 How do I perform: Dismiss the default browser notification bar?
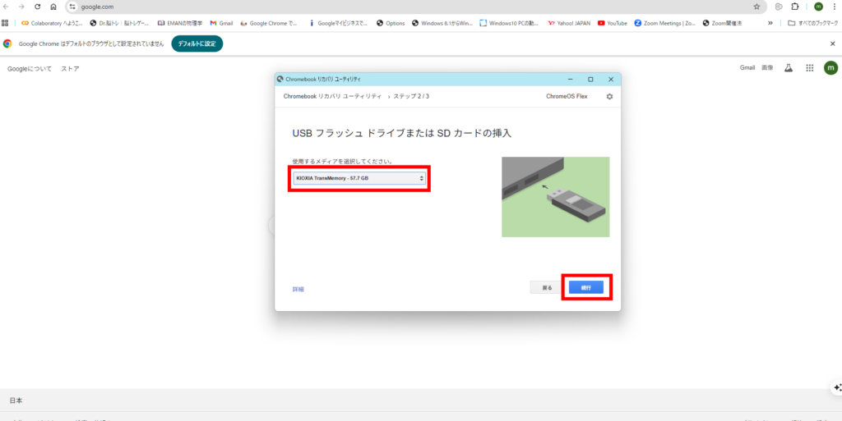[832, 43]
